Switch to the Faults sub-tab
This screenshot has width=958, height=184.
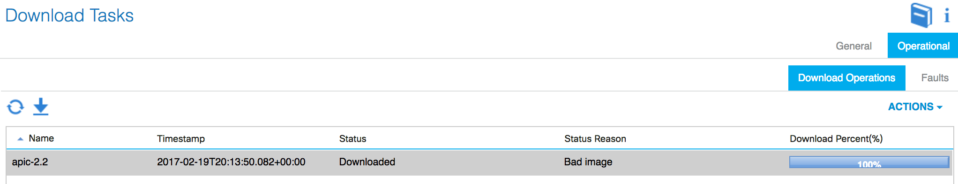point(935,78)
